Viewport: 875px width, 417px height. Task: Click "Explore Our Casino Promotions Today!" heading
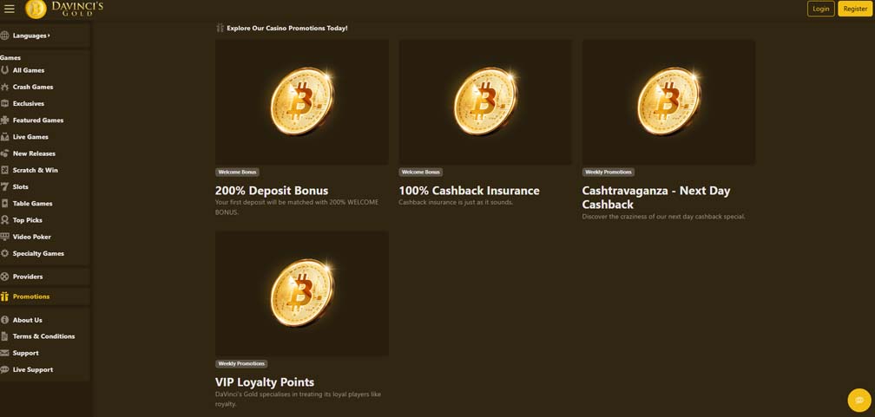click(x=286, y=28)
